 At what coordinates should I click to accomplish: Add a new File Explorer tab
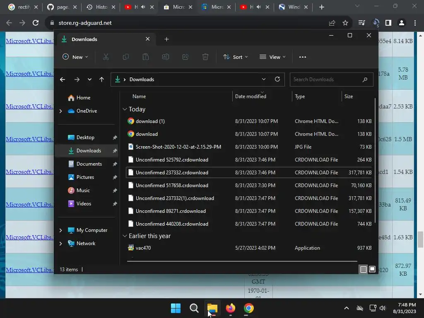(x=166, y=39)
